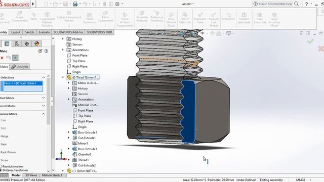324x182 pixels.
Task: Select the top-level Front Plane
Action: coord(80,55)
